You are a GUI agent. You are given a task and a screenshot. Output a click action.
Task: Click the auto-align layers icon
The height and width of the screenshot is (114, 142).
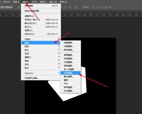[76, 7]
